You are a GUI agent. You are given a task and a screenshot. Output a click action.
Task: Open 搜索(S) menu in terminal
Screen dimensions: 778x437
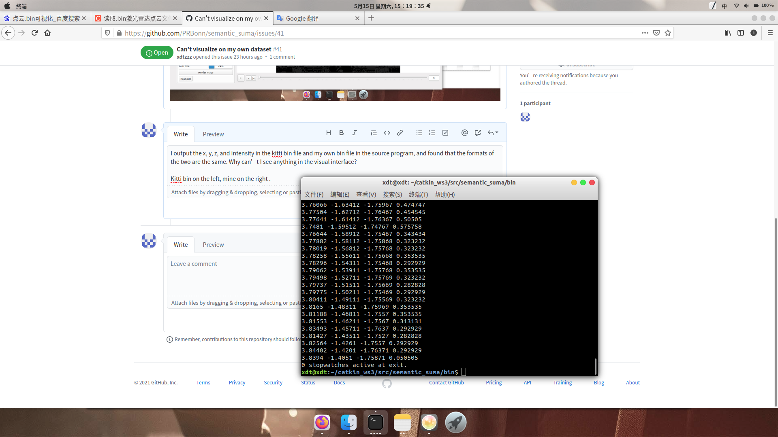(x=392, y=195)
